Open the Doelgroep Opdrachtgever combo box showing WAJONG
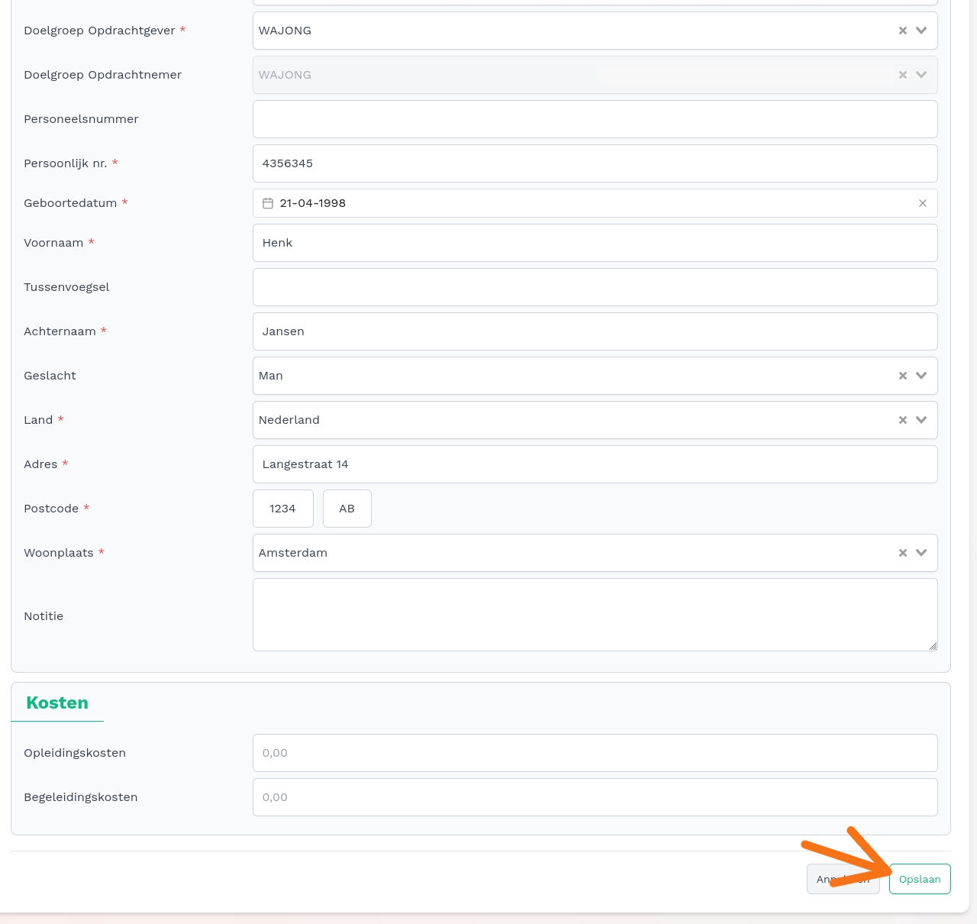The width and height of the screenshot is (977, 924). click(x=595, y=31)
